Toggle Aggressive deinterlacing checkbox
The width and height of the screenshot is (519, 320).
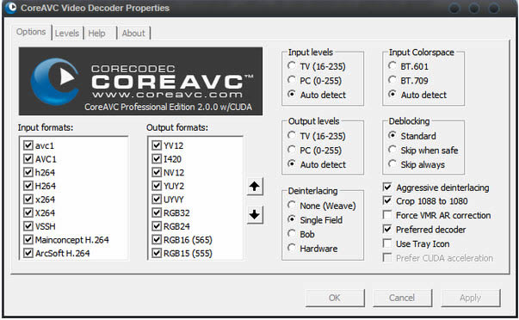click(387, 187)
